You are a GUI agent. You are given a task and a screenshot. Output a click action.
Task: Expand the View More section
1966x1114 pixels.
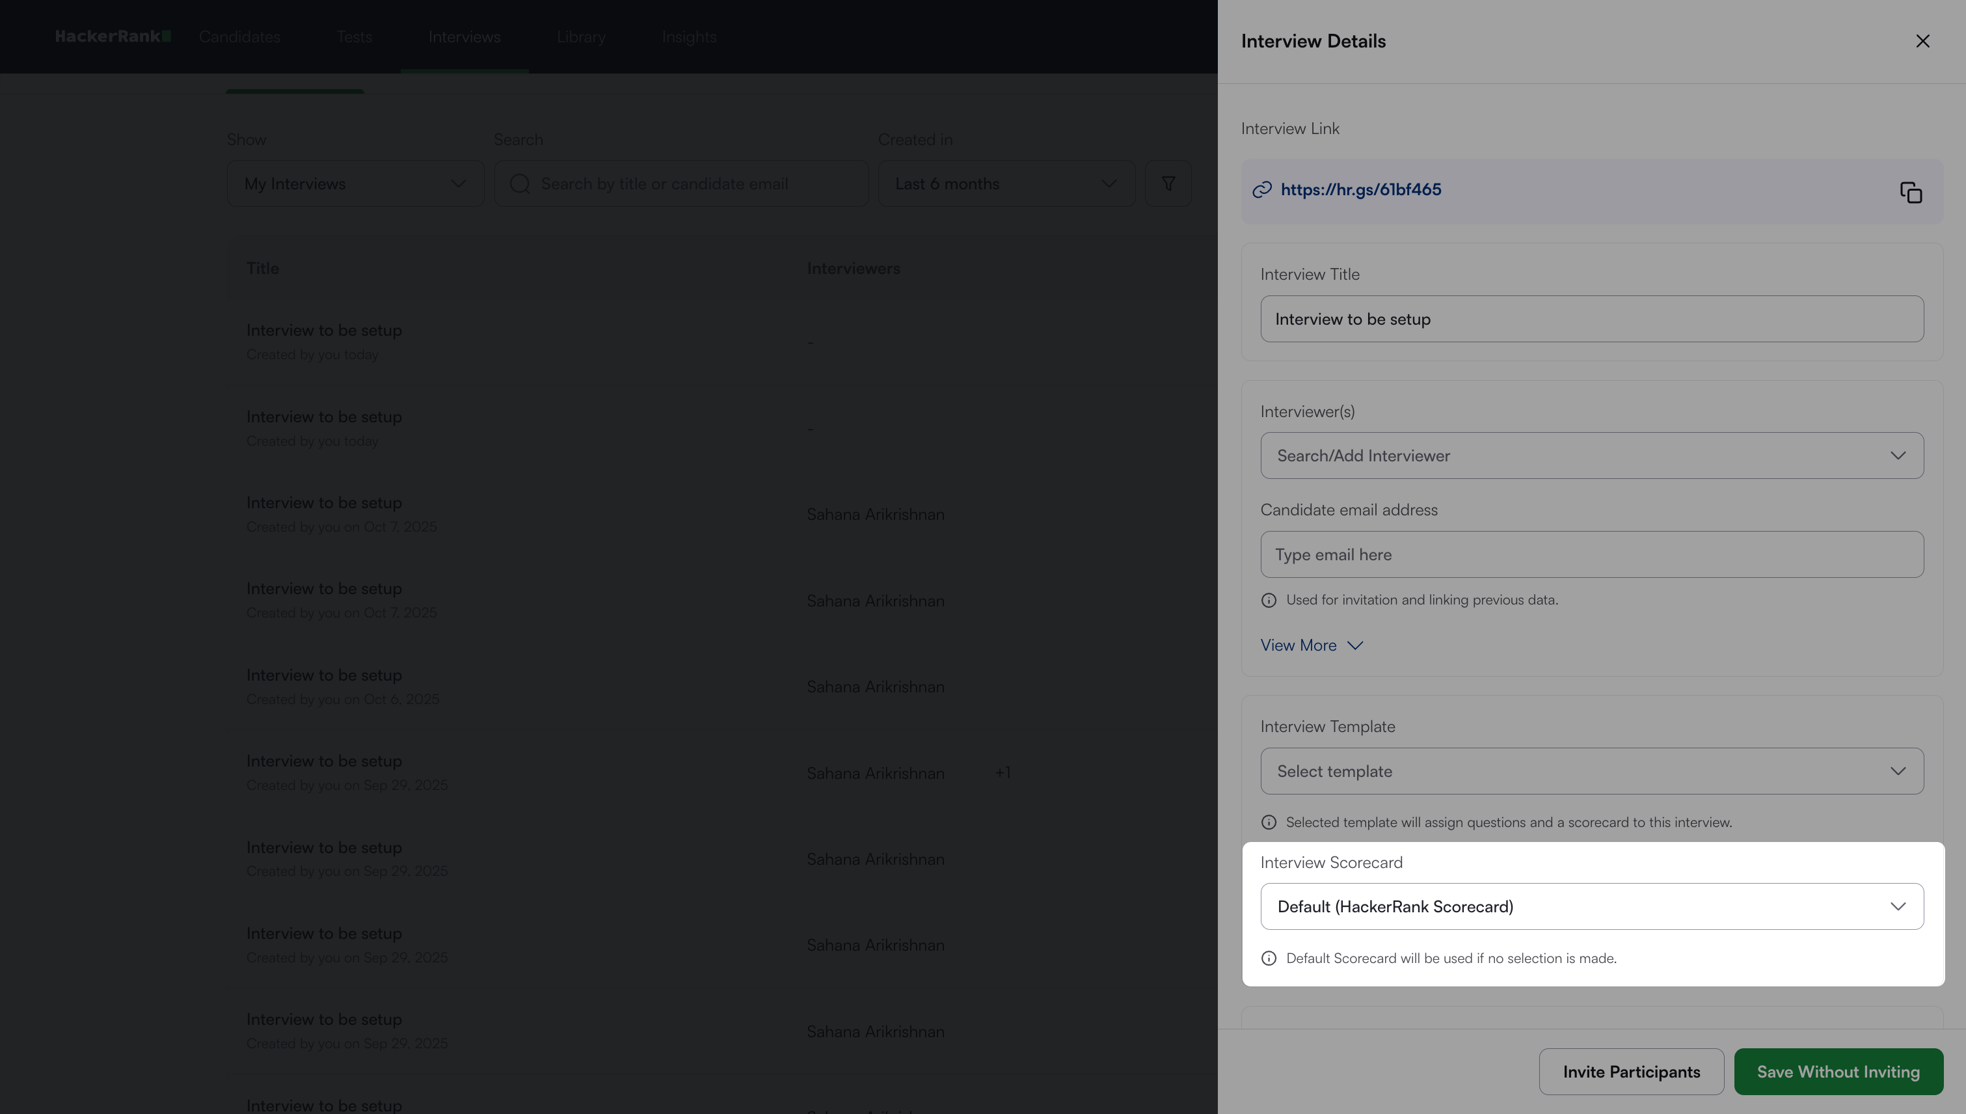[1311, 645]
